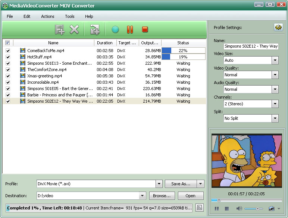
Task: Expand the Profile DivX Movie dropdown
Action: pyautogui.click(x=159, y=184)
